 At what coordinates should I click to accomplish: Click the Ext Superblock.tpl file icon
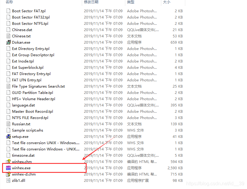[x=8, y=67]
